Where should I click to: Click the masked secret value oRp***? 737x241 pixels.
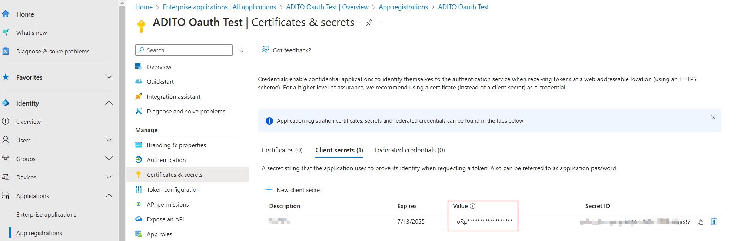coord(484,222)
